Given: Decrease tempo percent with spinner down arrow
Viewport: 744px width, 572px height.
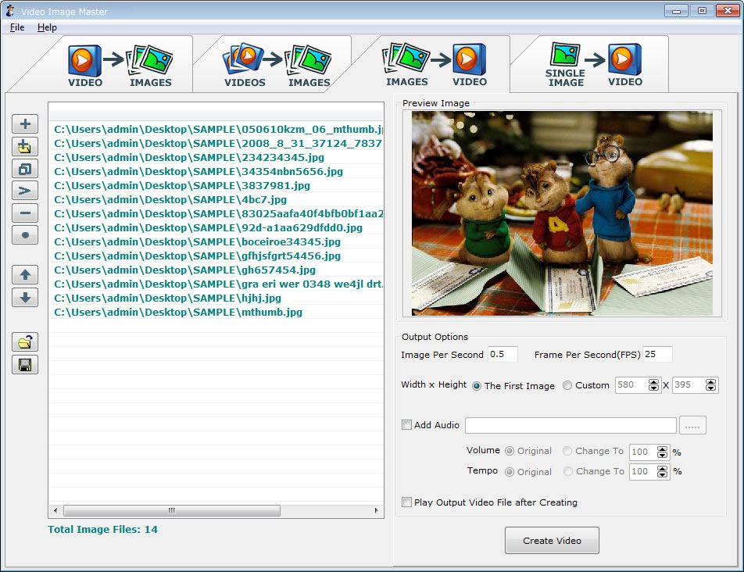Looking at the screenshot, I should coord(663,475).
